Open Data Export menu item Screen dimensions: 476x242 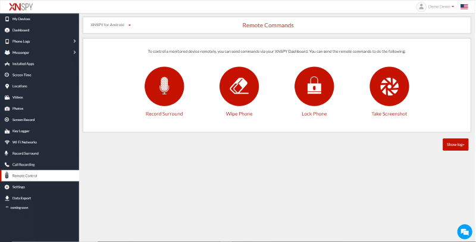click(39, 198)
